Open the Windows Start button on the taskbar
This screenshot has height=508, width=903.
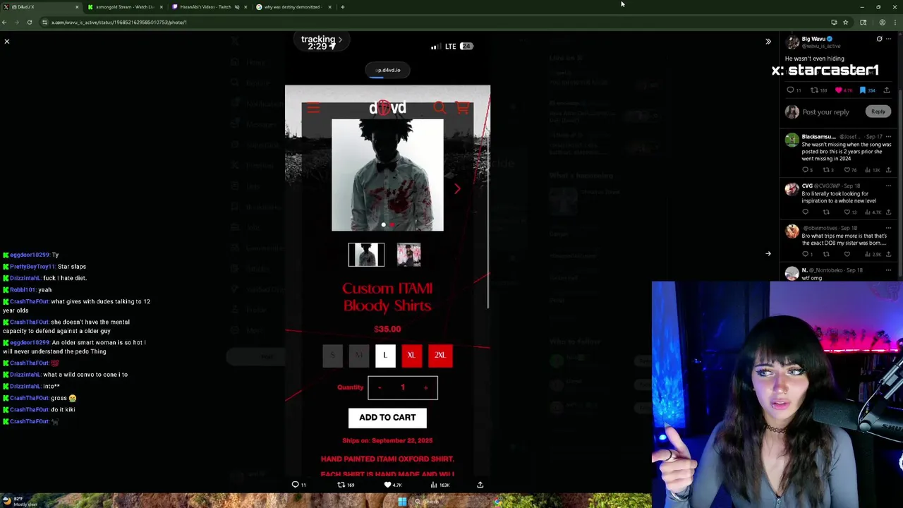pyautogui.click(x=402, y=502)
